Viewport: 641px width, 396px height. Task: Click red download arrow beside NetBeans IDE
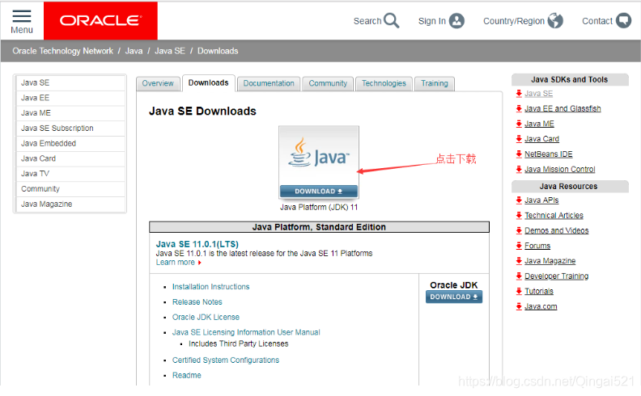(519, 154)
